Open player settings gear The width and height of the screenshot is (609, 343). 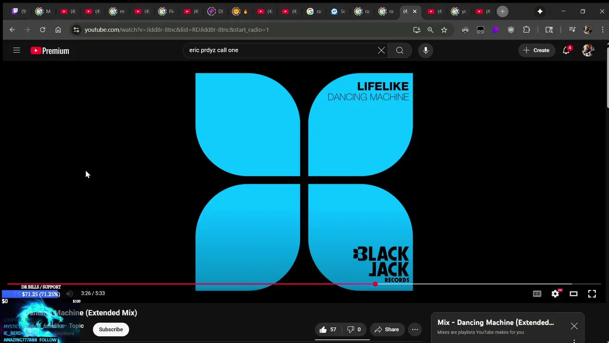point(555,294)
